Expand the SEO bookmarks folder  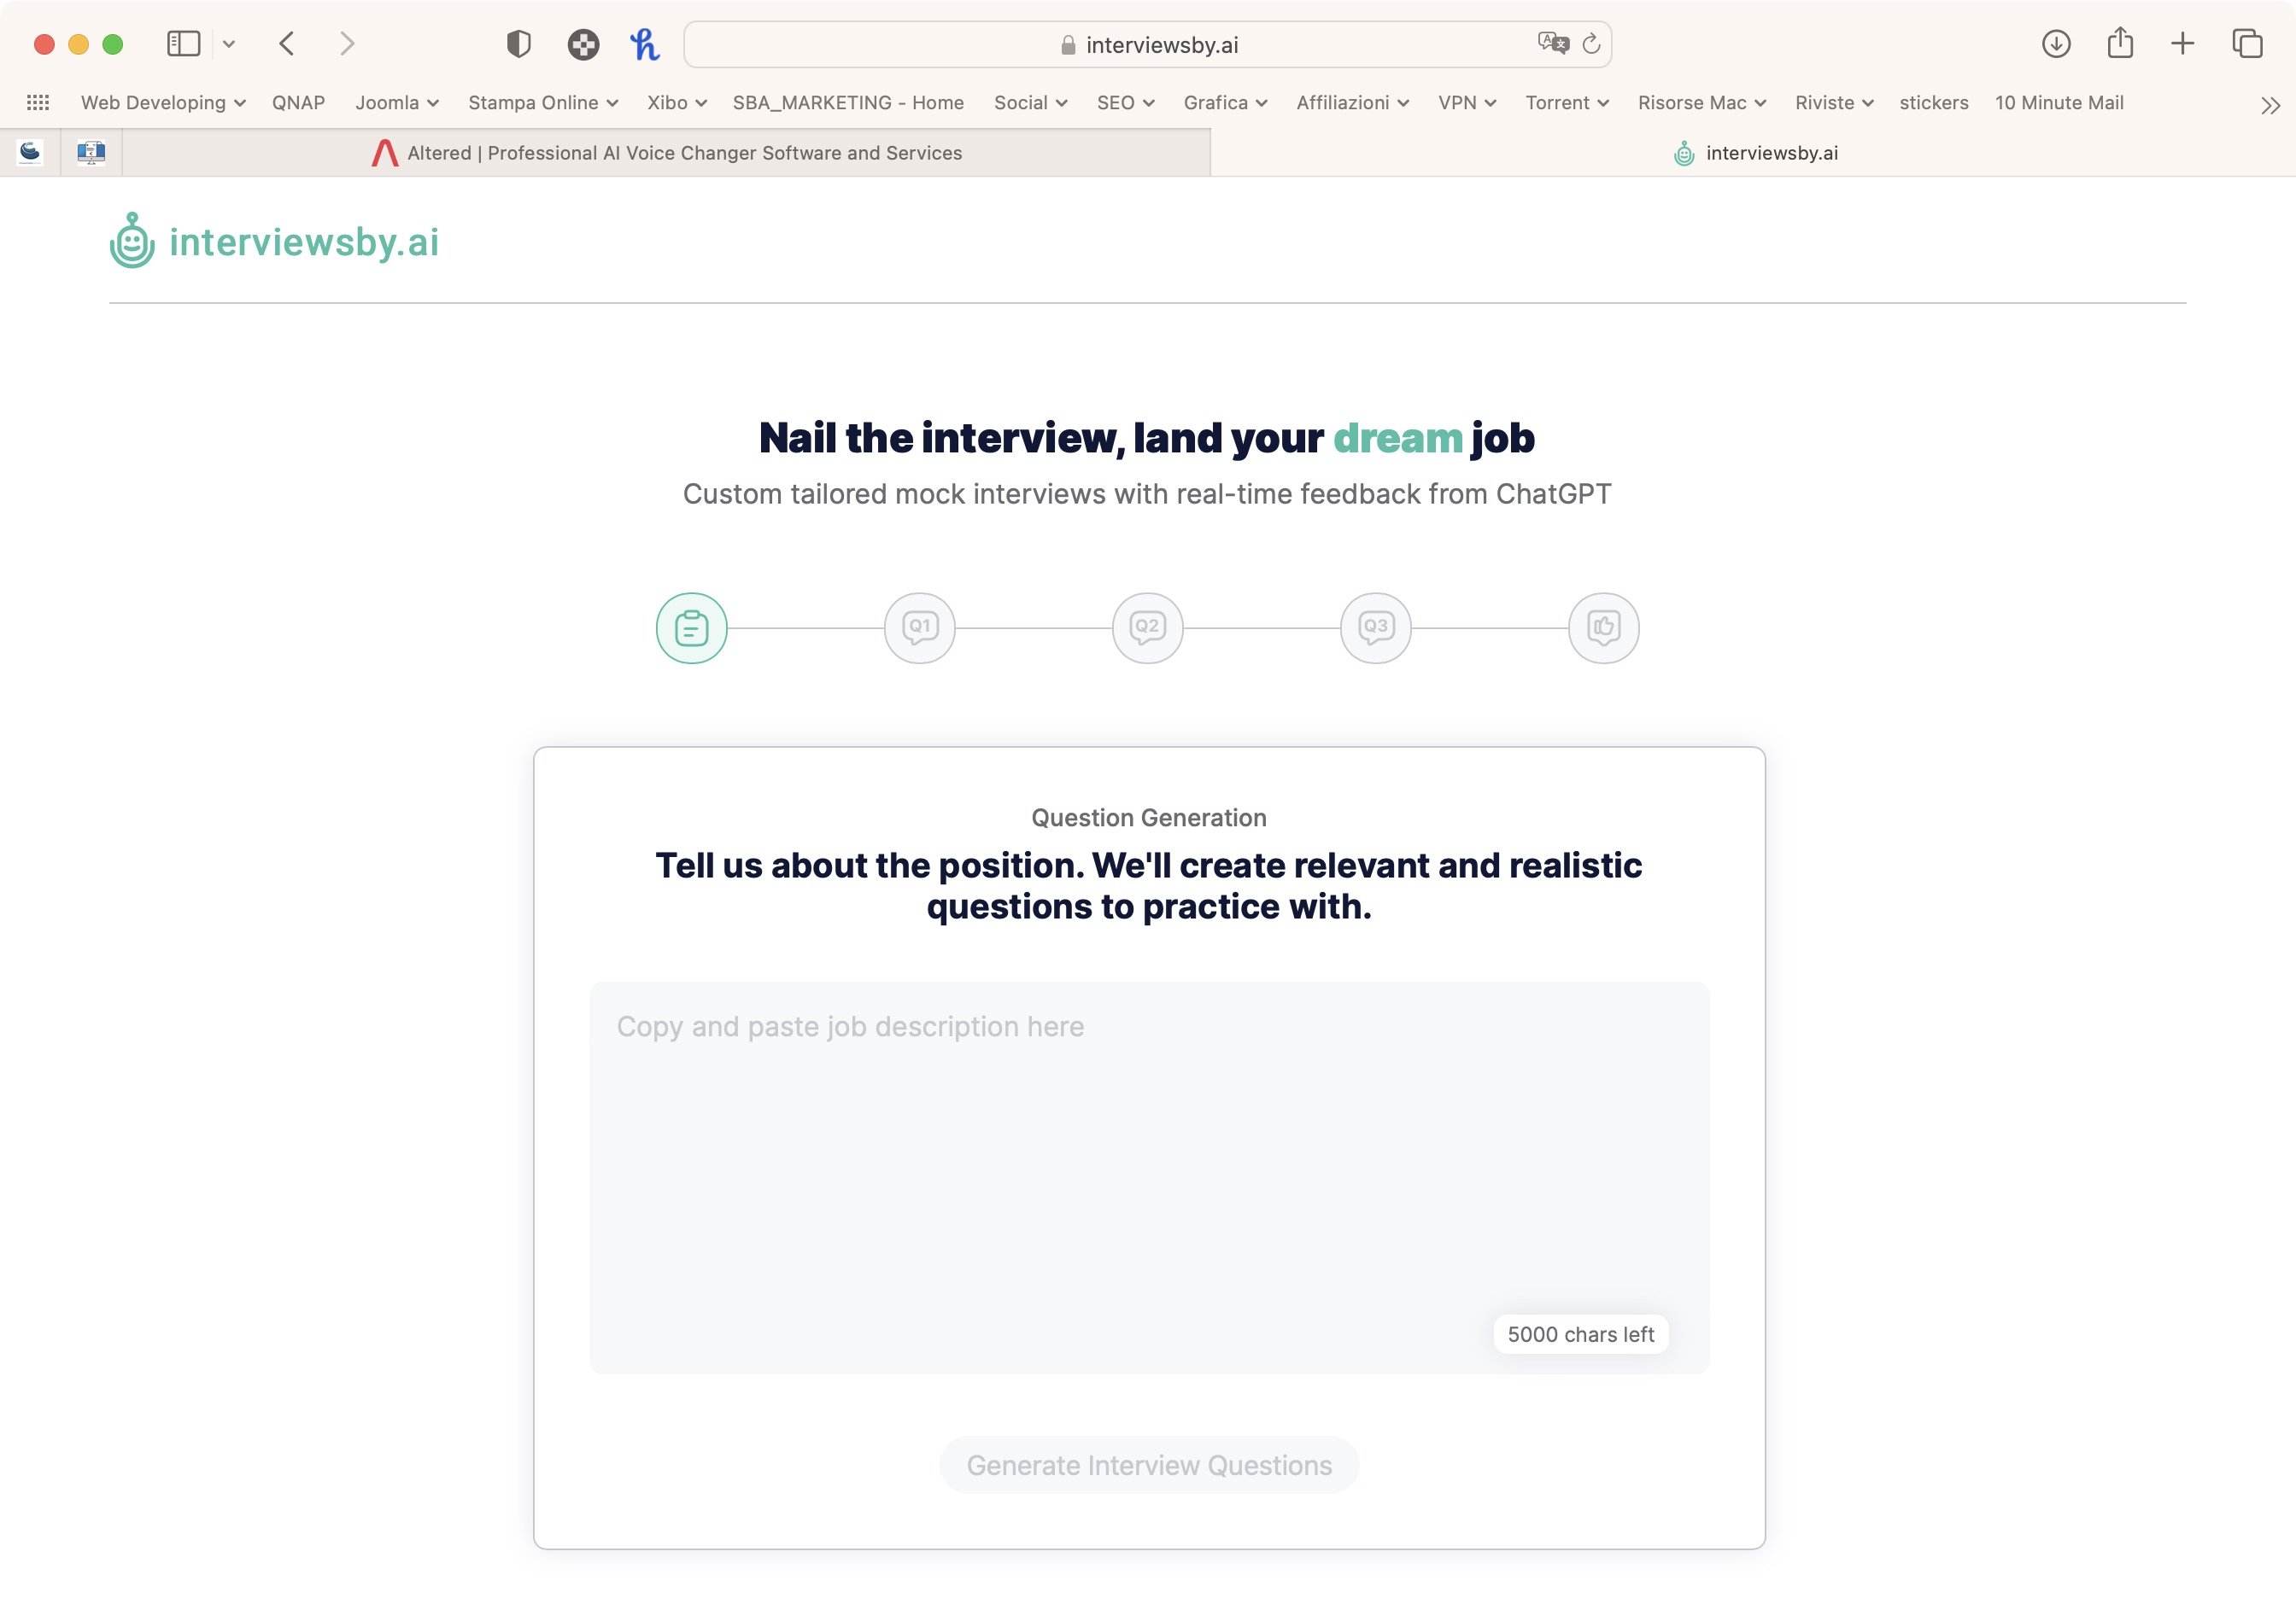tap(1125, 102)
